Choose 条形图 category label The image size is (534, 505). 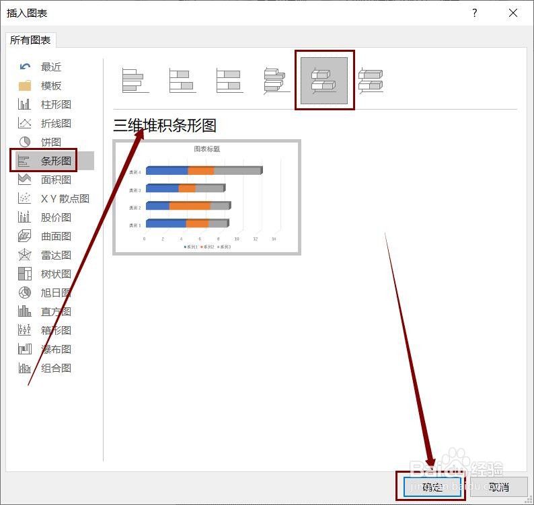(x=56, y=161)
